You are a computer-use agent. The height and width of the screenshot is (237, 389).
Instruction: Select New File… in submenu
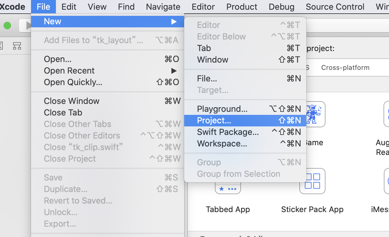(245, 79)
